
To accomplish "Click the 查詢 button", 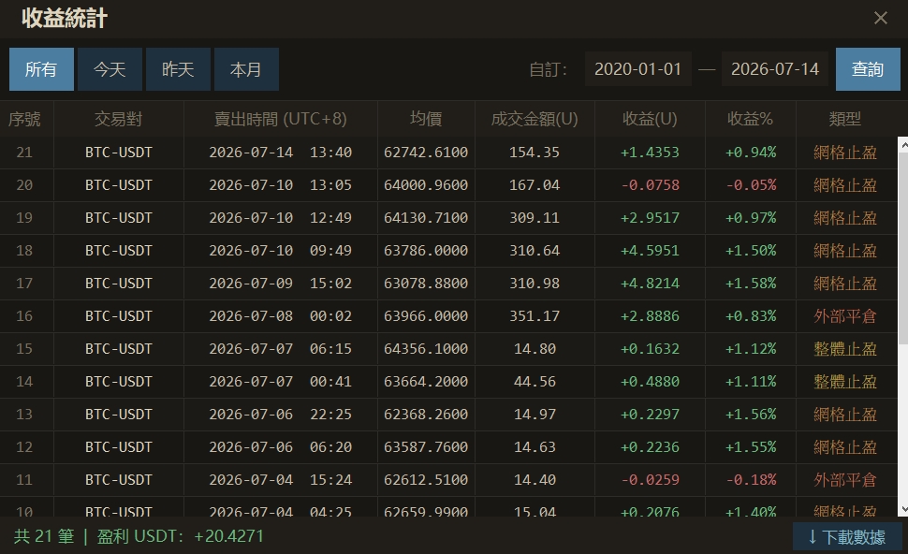I will click(868, 69).
